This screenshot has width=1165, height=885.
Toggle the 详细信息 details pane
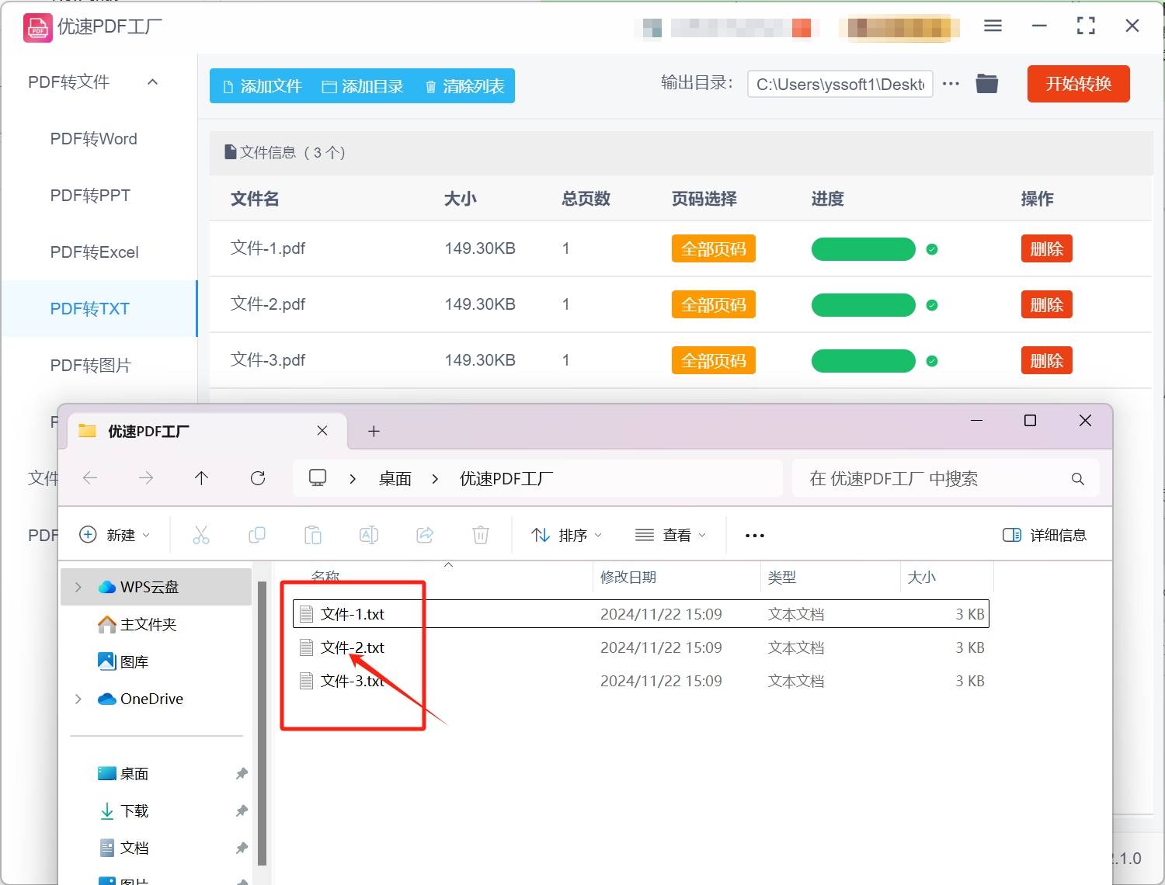point(1045,535)
